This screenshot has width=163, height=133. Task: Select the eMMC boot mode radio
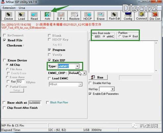tap(104, 36)
